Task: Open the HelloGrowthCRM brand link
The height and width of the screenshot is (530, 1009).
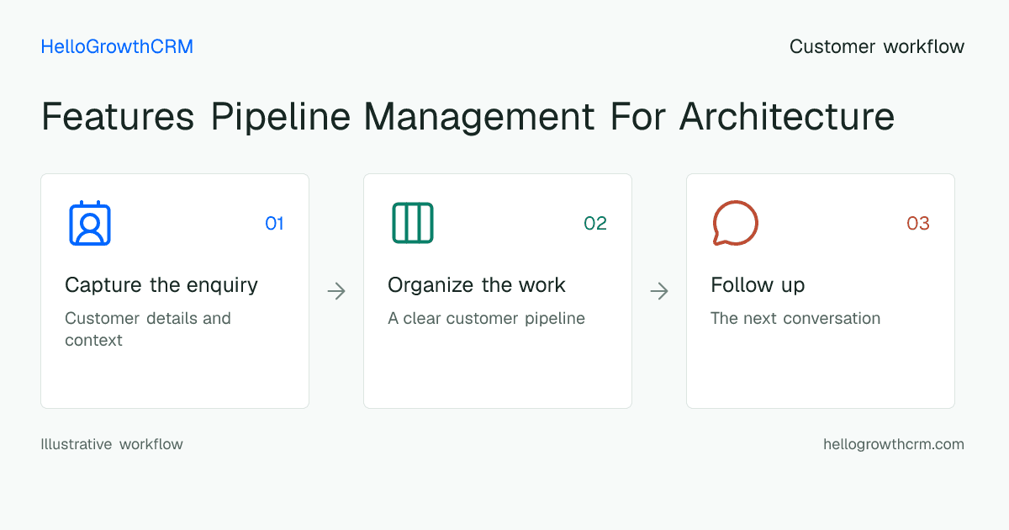Action: pos(117,47)
